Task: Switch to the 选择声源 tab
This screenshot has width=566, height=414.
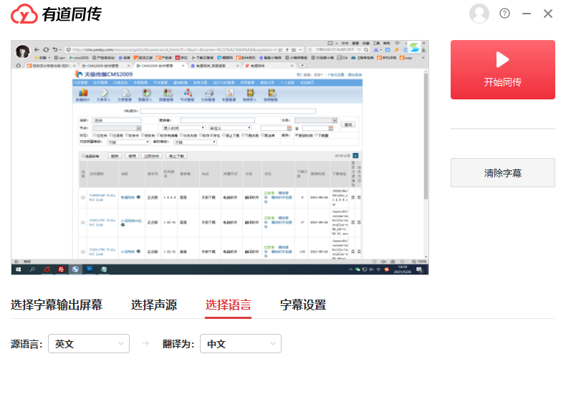Action: click(x=154, y=305)
